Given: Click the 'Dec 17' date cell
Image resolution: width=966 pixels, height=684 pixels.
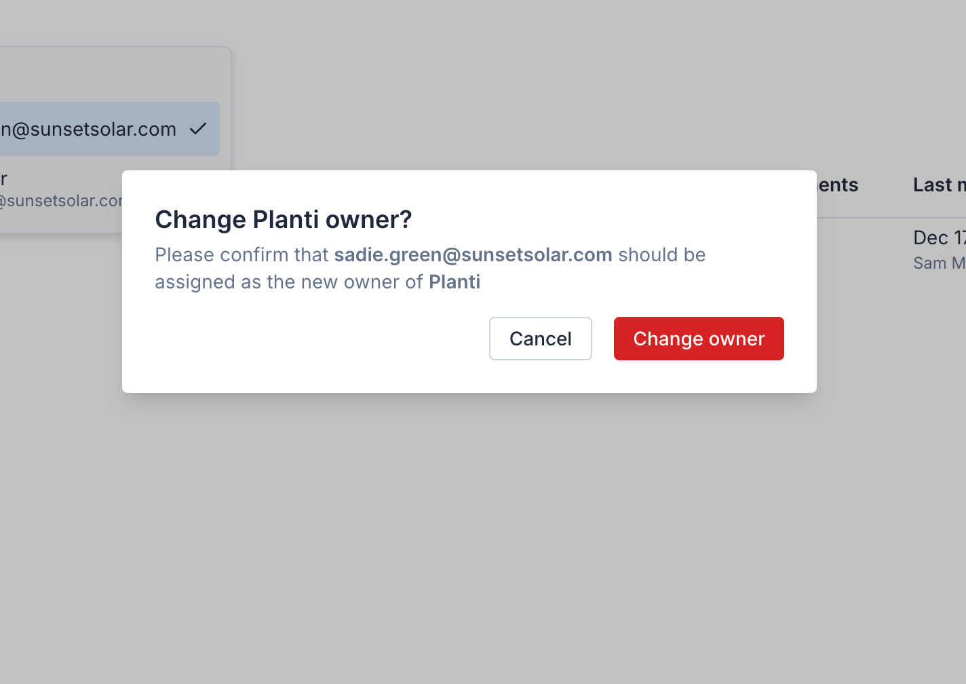Looking at the screenshot, I should (939, 237).
